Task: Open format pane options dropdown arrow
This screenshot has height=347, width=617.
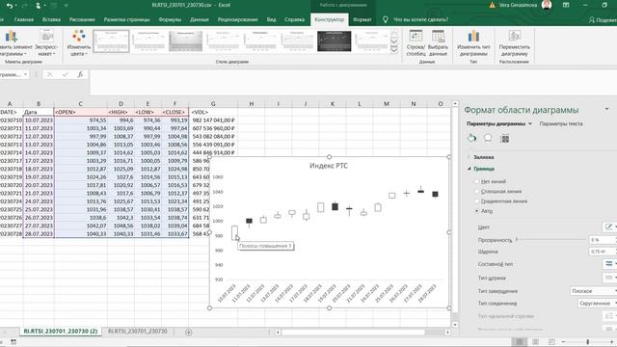Action: click(606, 109)
